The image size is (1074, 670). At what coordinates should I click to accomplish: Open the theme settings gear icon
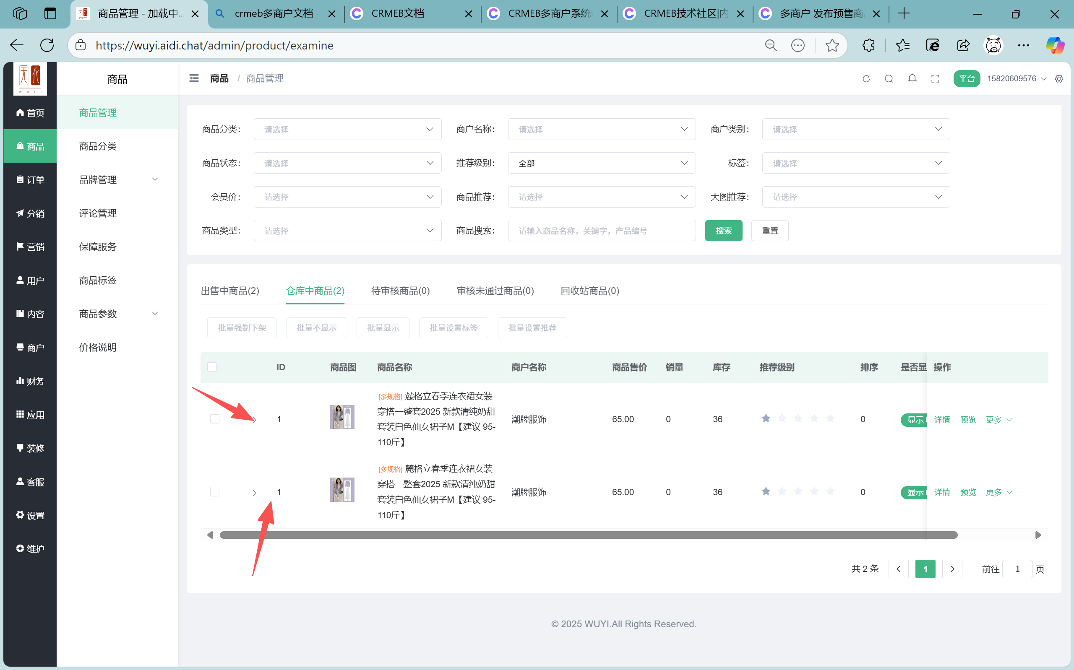(1059, 79)
